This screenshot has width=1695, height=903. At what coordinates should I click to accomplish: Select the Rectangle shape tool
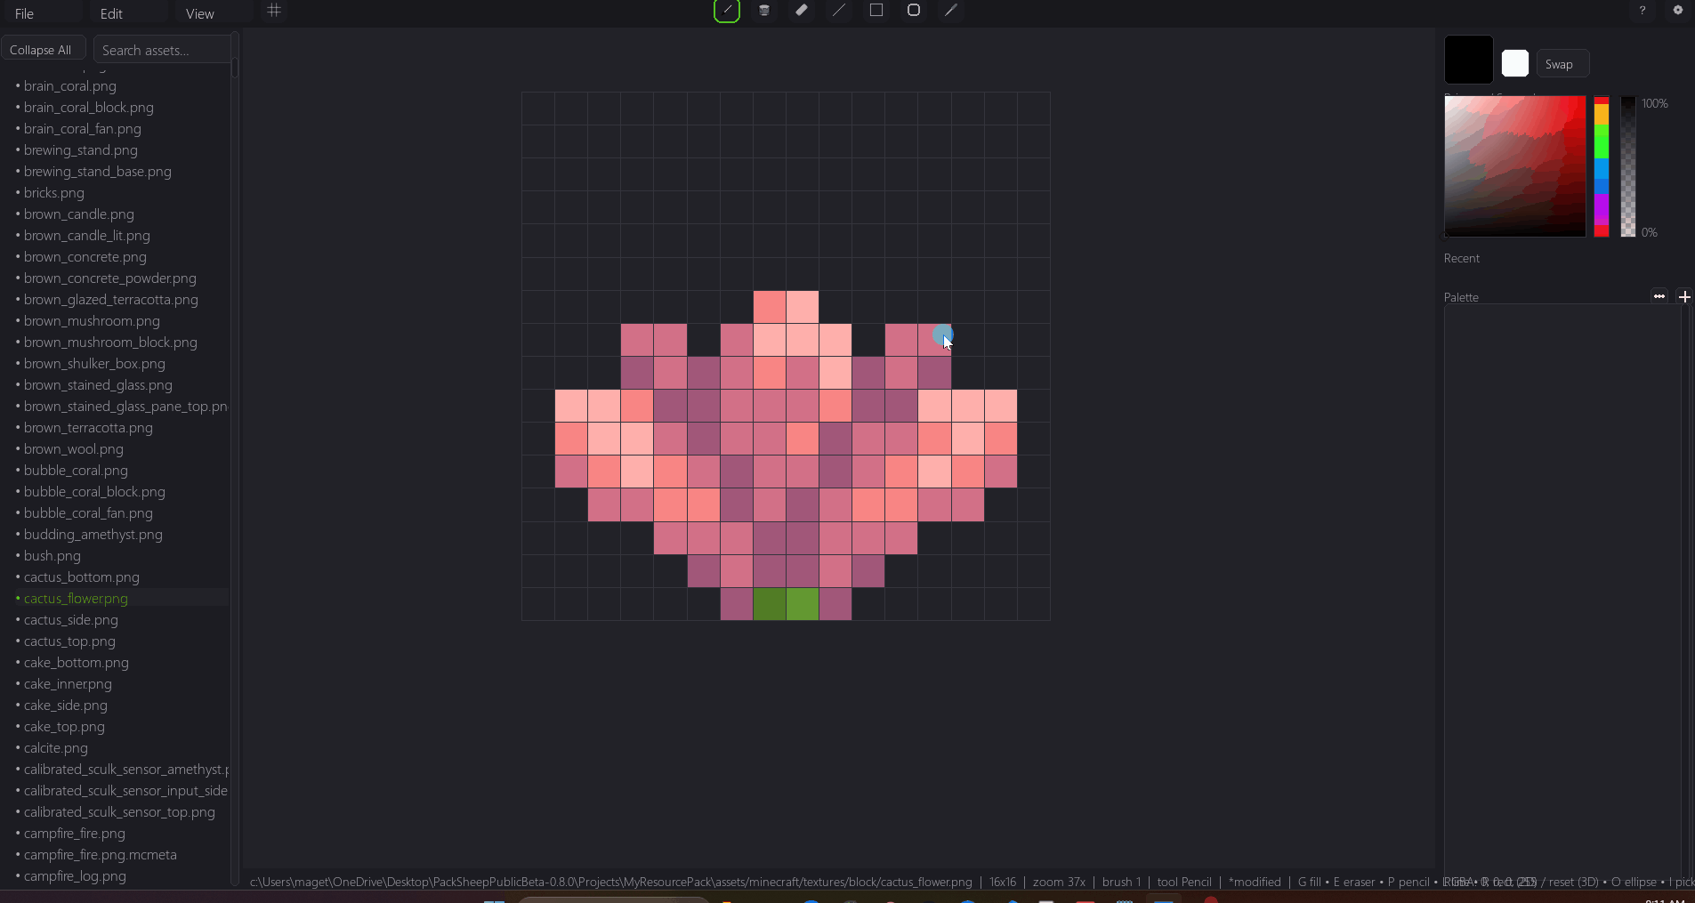876,11
